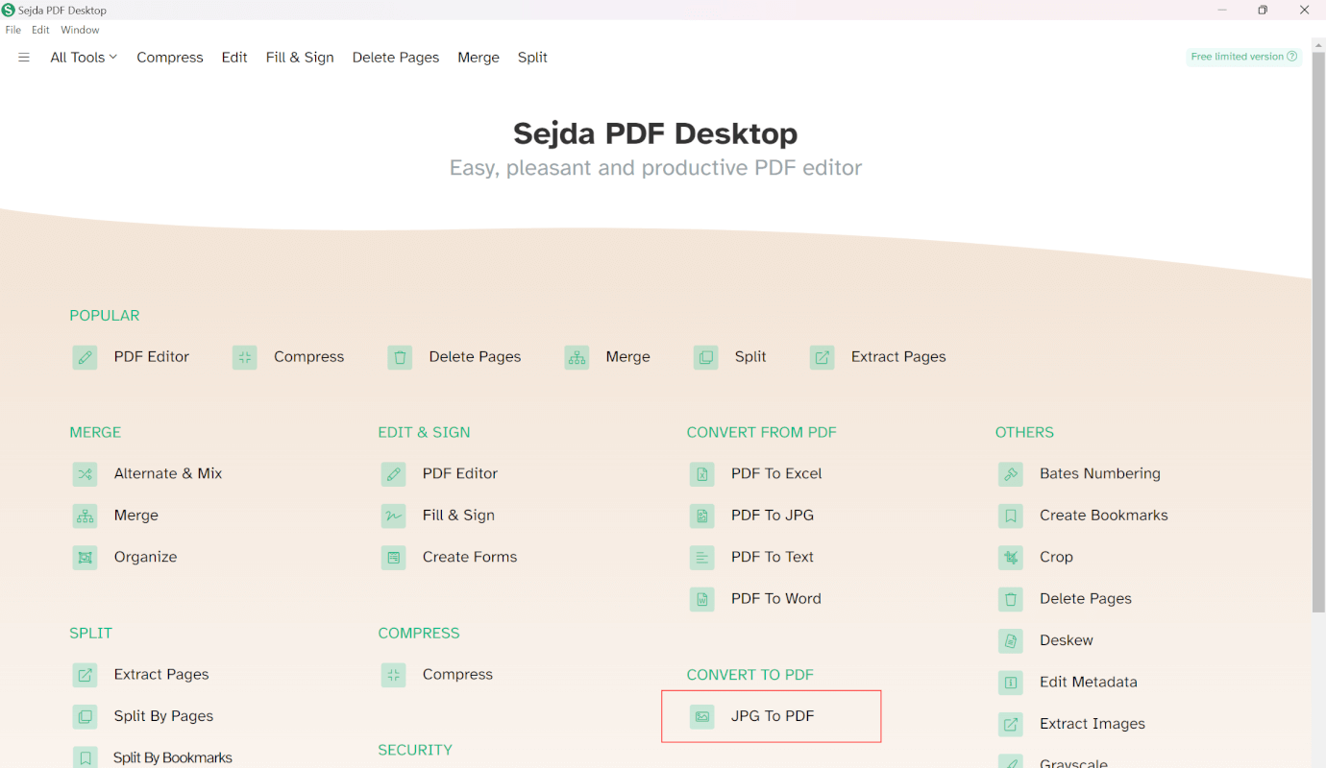Click the Split icon in Popular section
This screenshot has height=768, width=1326.
706,358
